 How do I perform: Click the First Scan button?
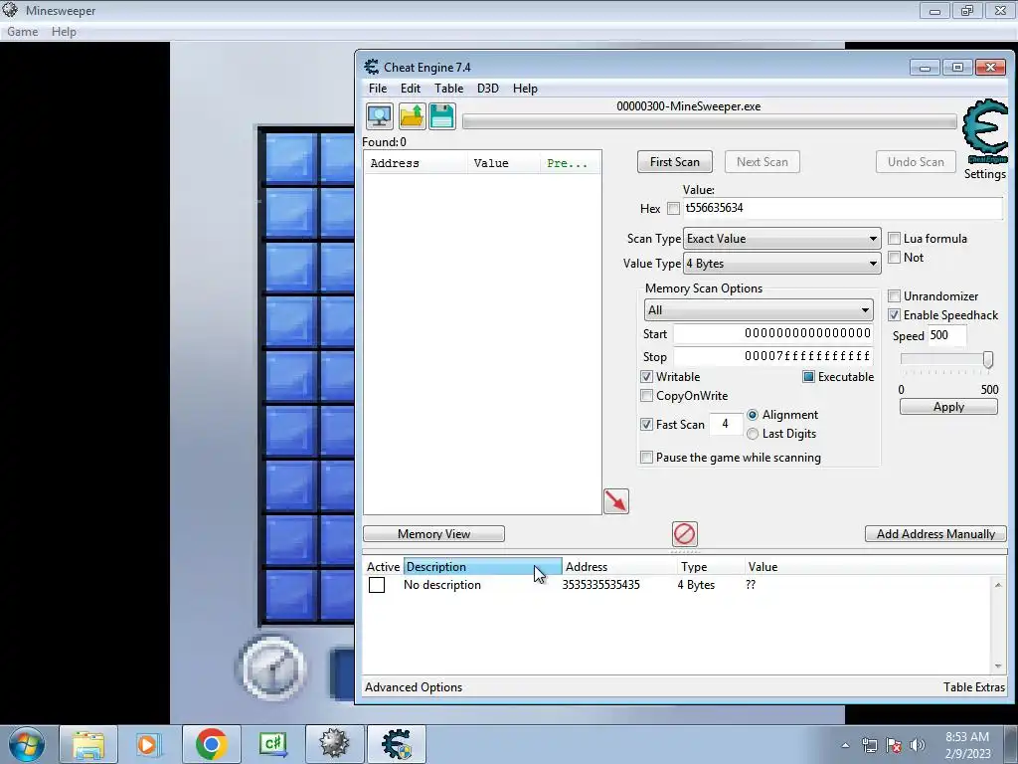click(x=675, y=162)
